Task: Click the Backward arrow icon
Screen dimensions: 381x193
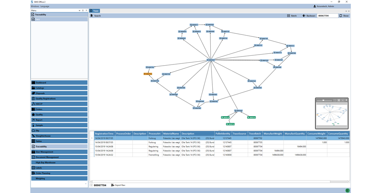Action: pyautogui.click(x=304, y=16)
